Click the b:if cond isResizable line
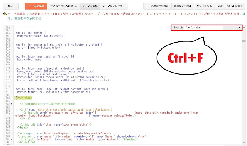247x146 pixels. click(x=66, y=109)
